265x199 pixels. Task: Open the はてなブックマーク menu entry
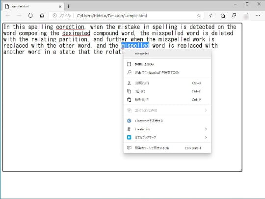pos(167,138)
